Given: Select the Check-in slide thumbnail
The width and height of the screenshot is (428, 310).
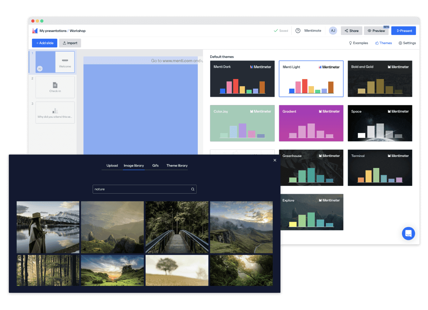Looking at the screenshot, I should [x=55, y=87].
